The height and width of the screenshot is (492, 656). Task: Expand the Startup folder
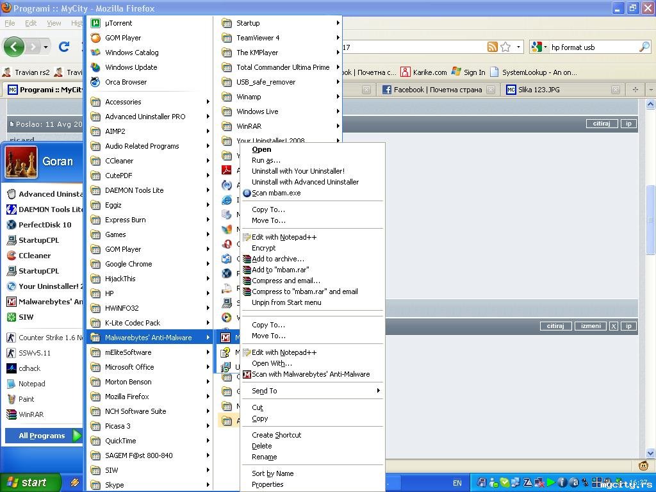281,23
